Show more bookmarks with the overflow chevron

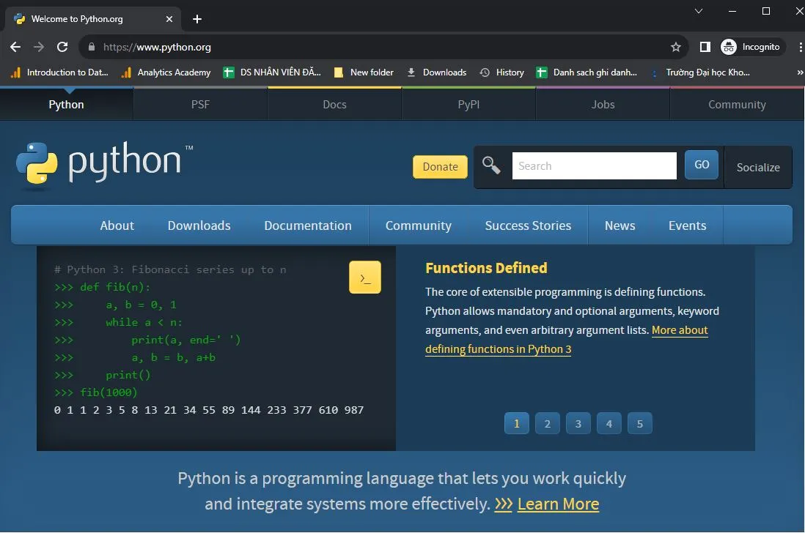pyautogui.click(x=799, y=72)
